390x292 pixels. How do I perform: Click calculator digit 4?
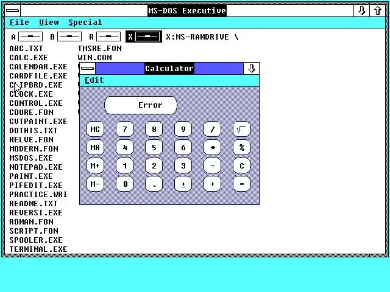124,147
